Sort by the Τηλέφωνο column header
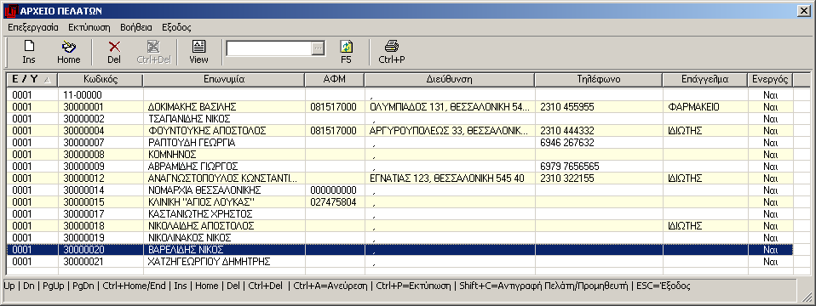The width and height of the screenshot is (816, 306). click(599, 80)
